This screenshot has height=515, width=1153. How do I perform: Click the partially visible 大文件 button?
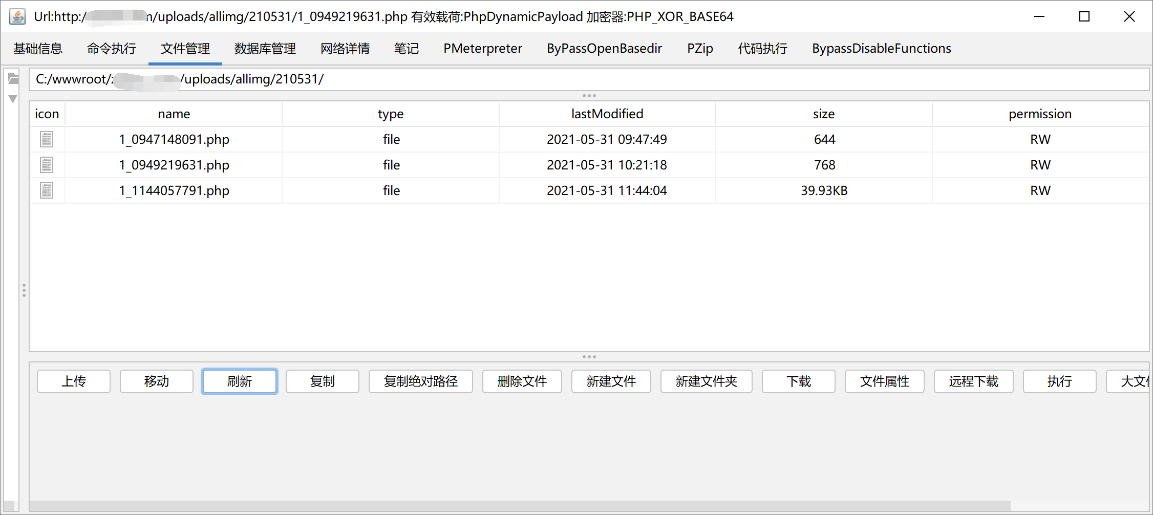click(x=1128, y=381)
